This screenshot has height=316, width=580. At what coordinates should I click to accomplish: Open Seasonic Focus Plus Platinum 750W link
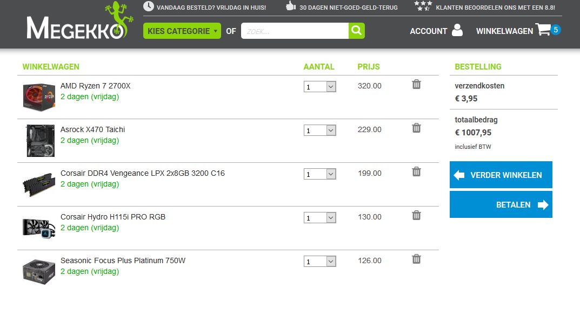click(123, 260)
